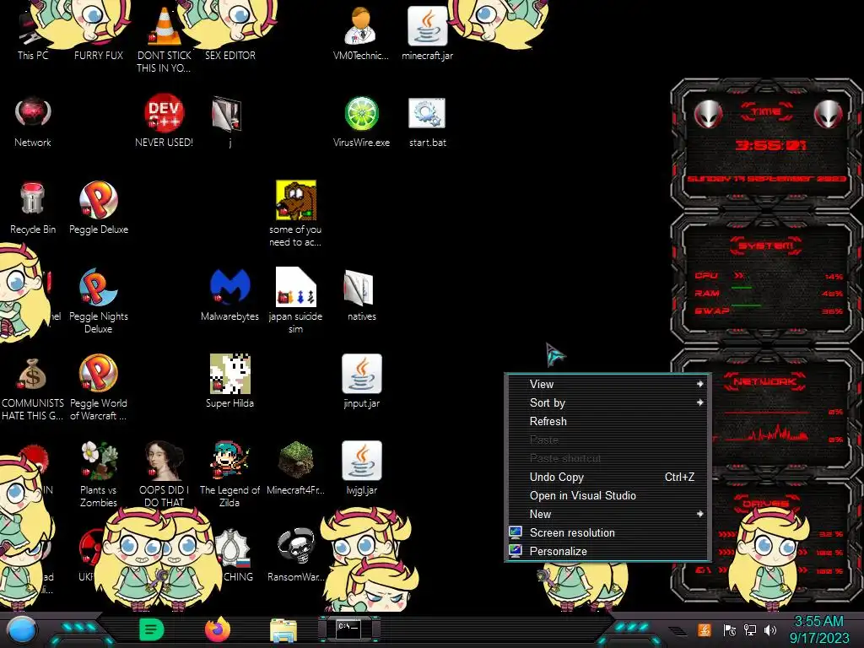Select the VirusWire.exe lime icon
The width and height of the screenshot is (864, 648).
click(361, 121)
